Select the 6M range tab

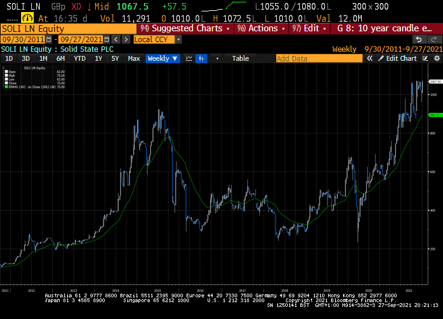[60, 58]
